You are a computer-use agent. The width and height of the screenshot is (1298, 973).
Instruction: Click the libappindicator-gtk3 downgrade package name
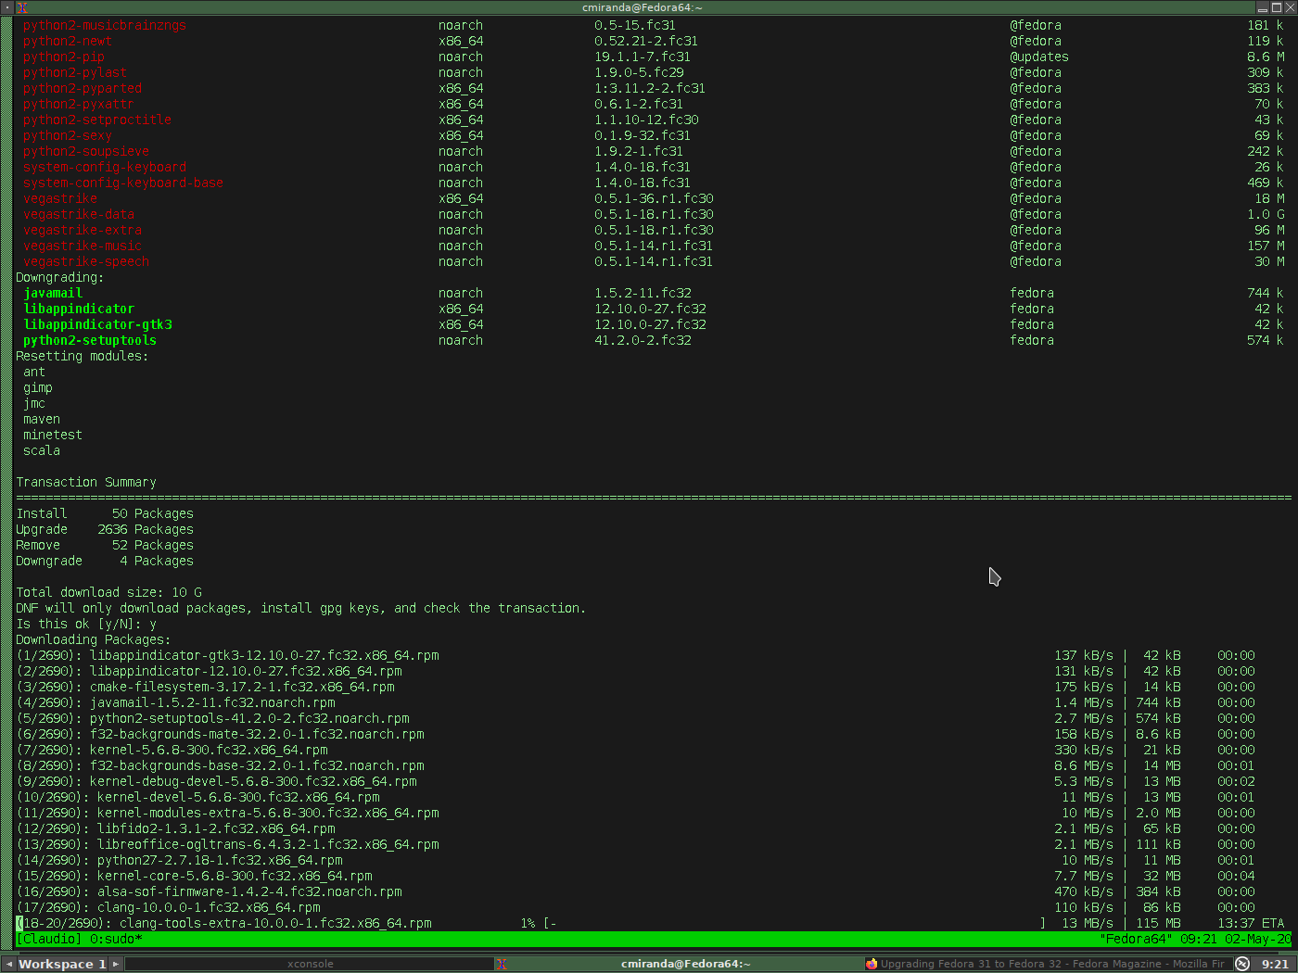98,324
